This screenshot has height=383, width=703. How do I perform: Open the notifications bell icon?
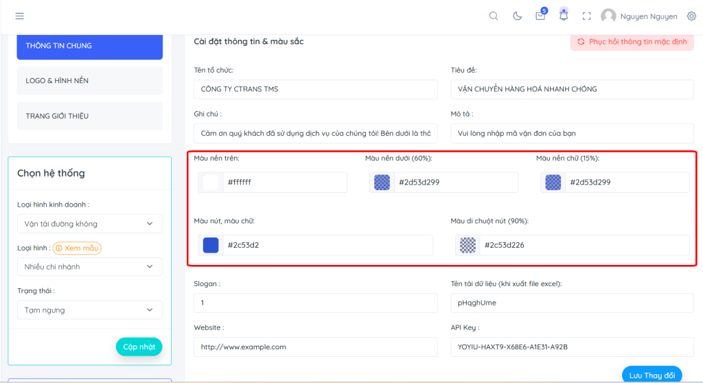564,15
